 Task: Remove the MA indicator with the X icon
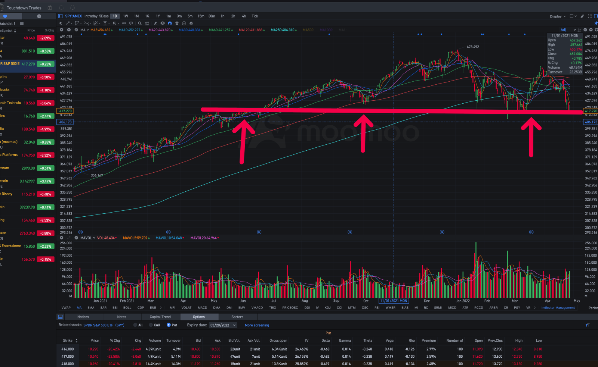click(x=76, y=30)
